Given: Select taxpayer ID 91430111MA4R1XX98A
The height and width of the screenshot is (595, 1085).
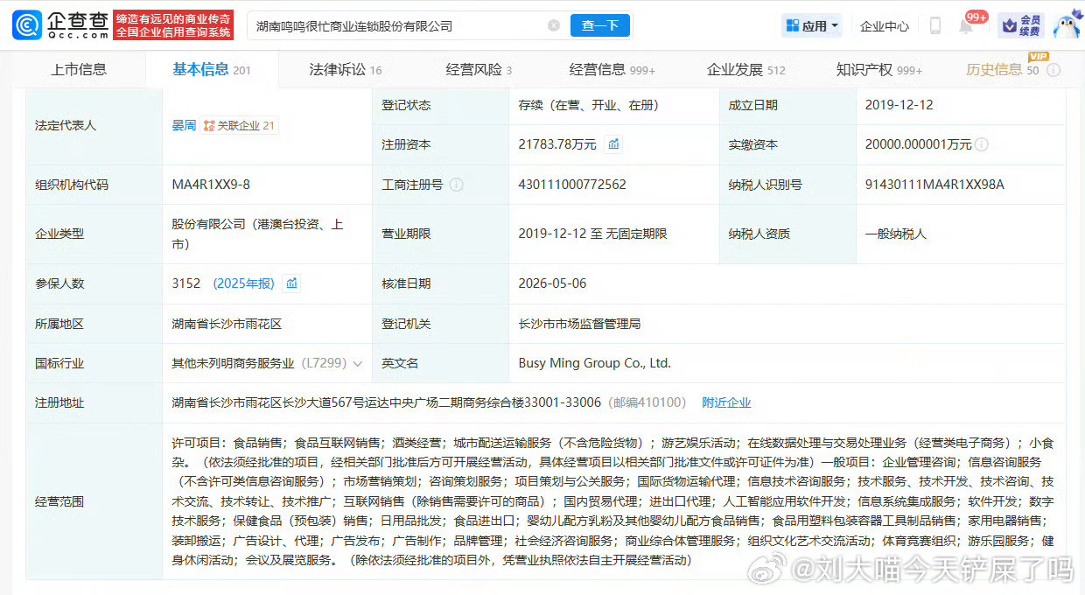Looking at the screenshot, I should tap(934, 185).
